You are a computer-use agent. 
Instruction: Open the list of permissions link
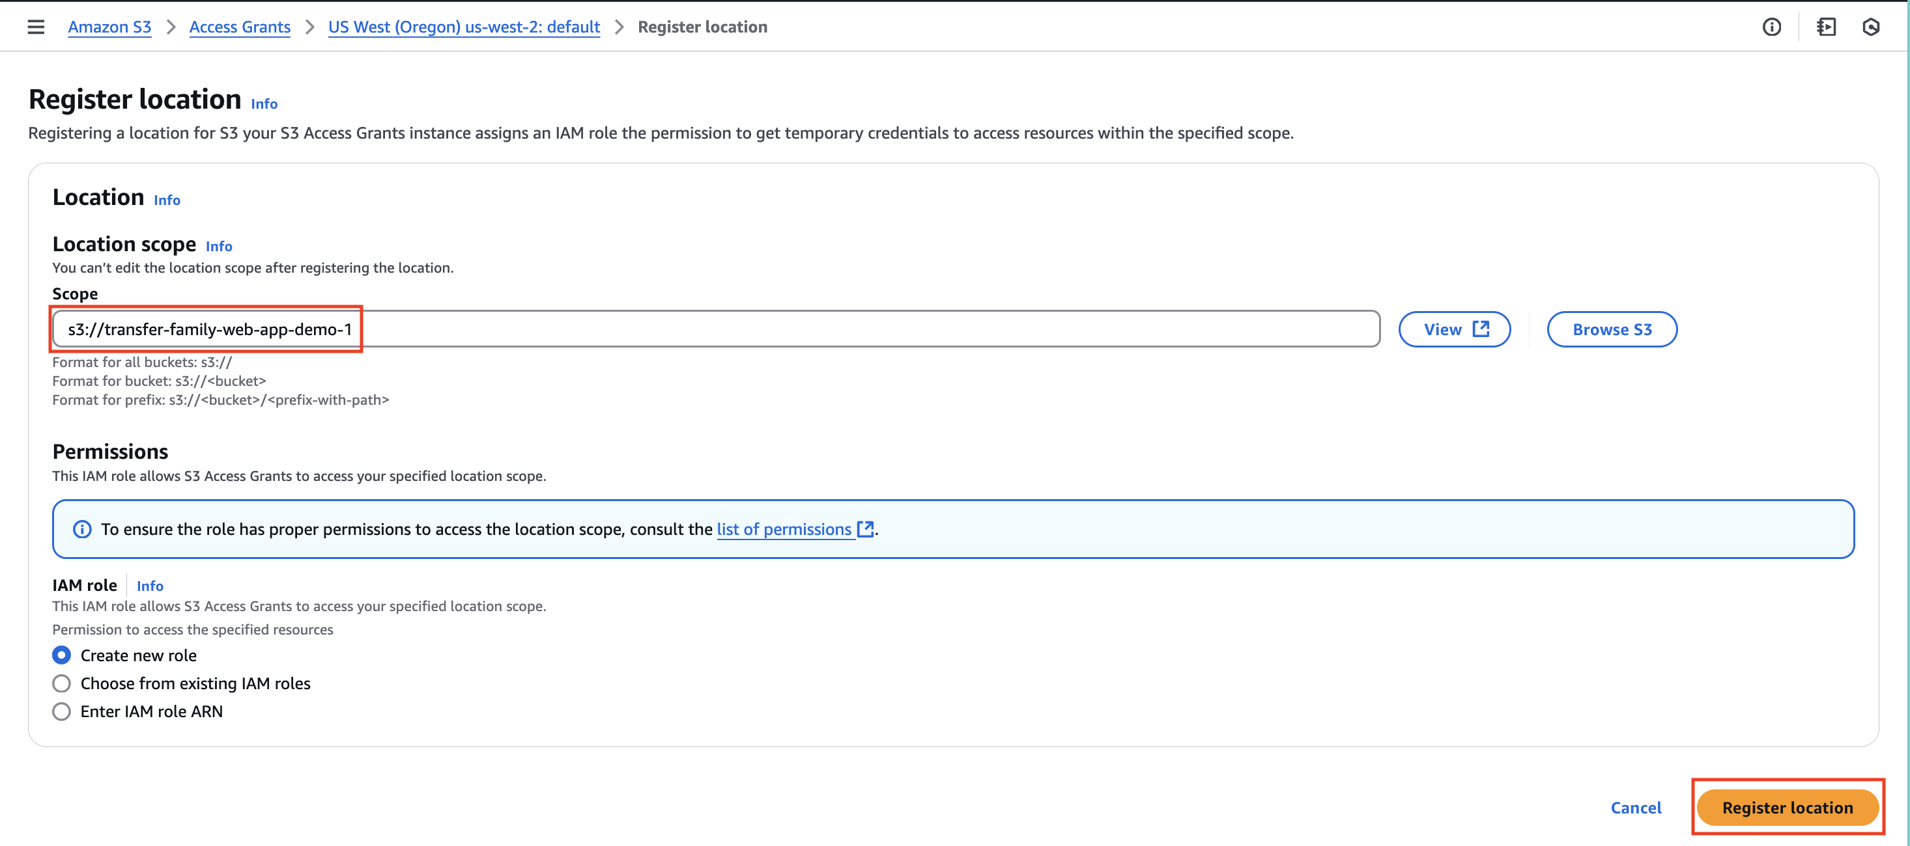[784, 529]
